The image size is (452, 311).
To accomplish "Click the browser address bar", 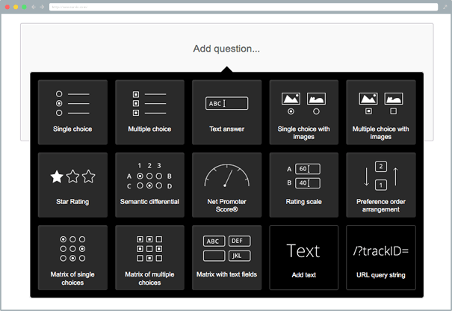I will pyautogui.click(x=224, y=7).
